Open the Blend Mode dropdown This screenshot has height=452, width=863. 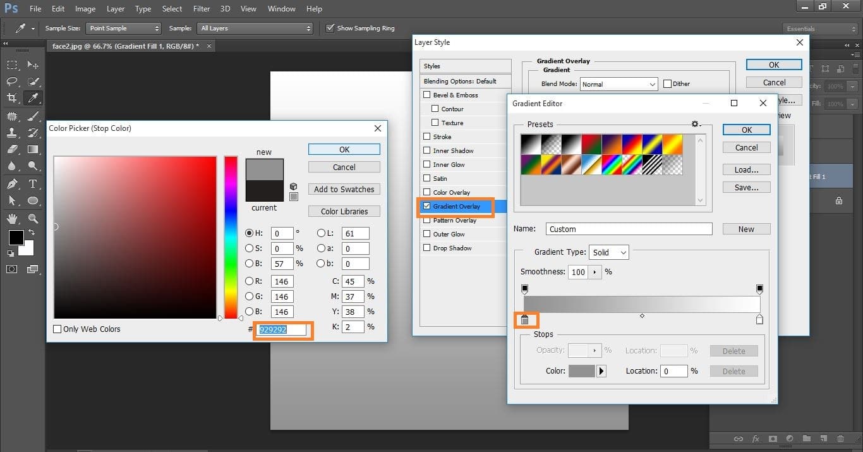[x=619, y=84]
